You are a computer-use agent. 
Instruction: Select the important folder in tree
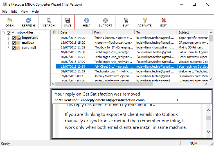click(30, 37)
